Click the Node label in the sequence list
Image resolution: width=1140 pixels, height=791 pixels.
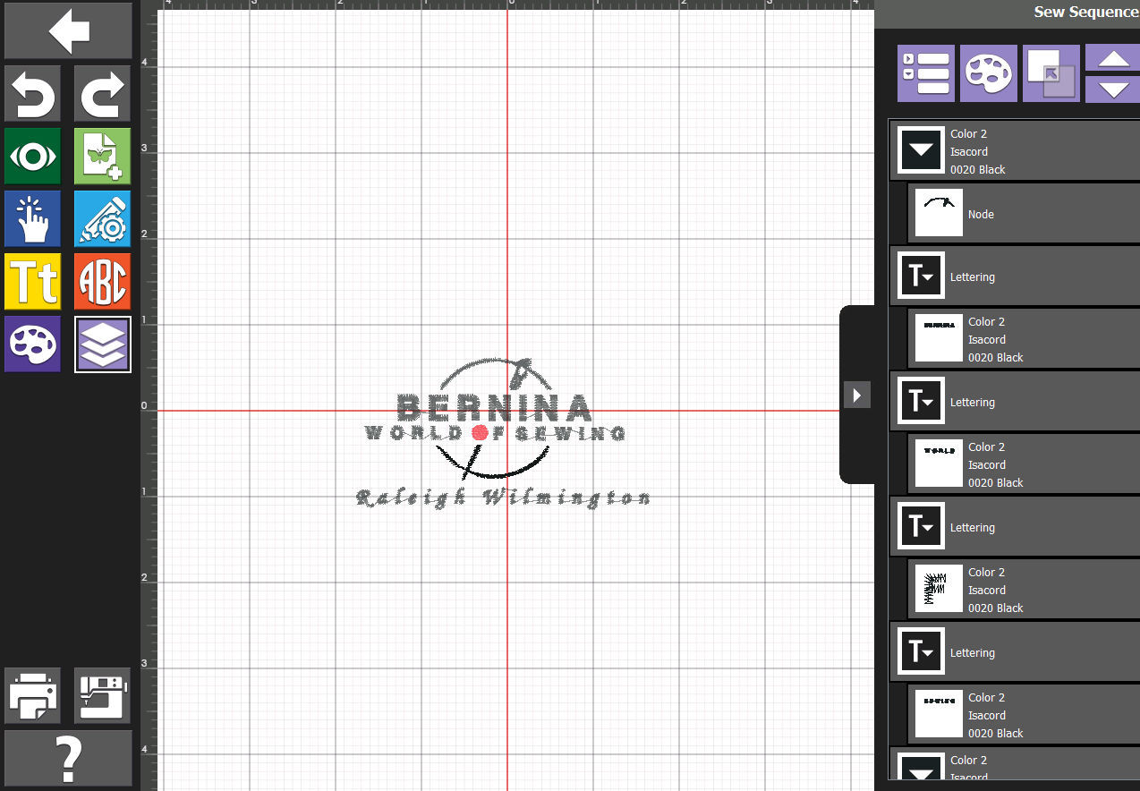(981, 215)
